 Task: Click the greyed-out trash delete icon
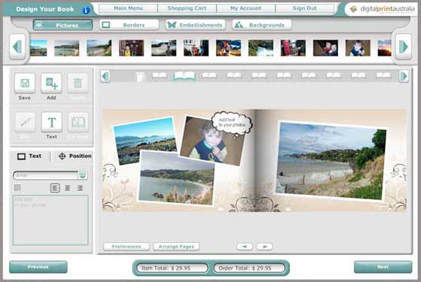[x=78, y=83]
